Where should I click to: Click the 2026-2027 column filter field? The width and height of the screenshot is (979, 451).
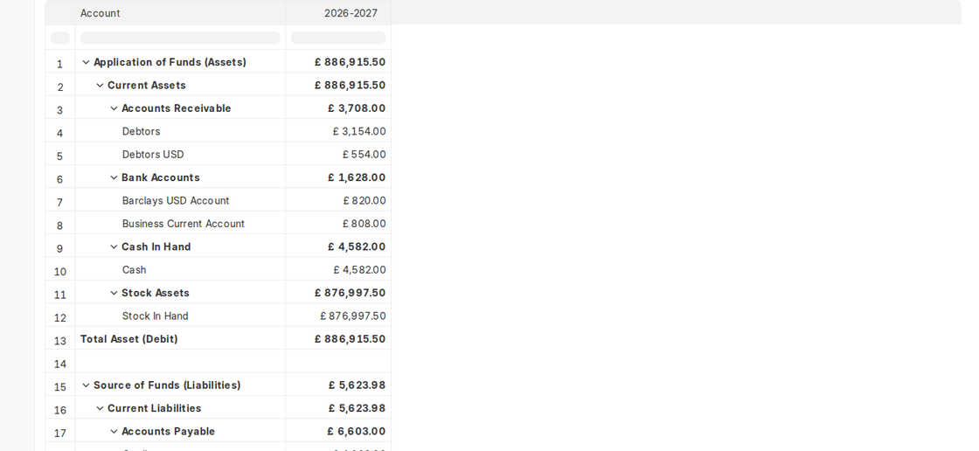click(x=338, y=38)
